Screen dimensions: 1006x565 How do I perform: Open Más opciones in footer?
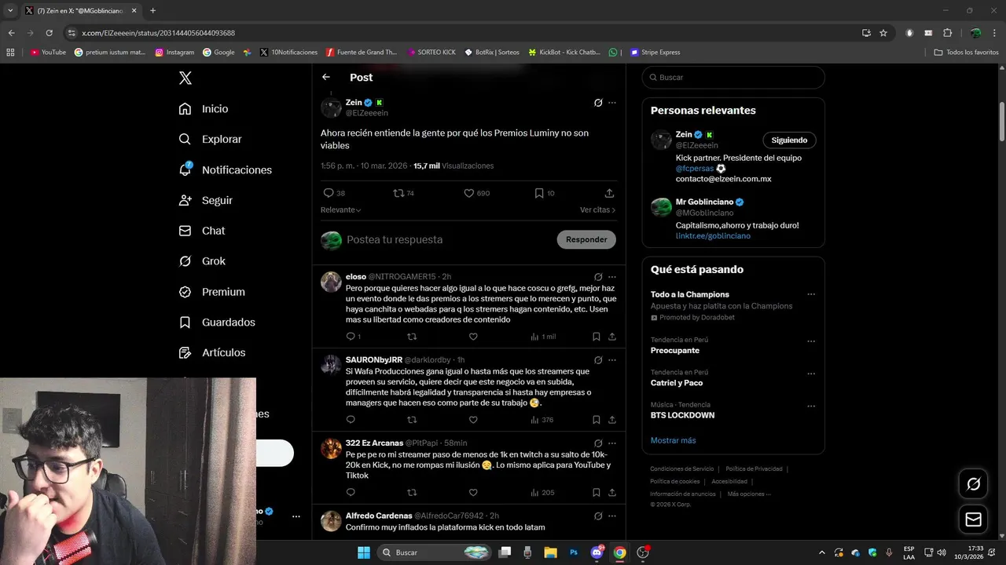749,494
